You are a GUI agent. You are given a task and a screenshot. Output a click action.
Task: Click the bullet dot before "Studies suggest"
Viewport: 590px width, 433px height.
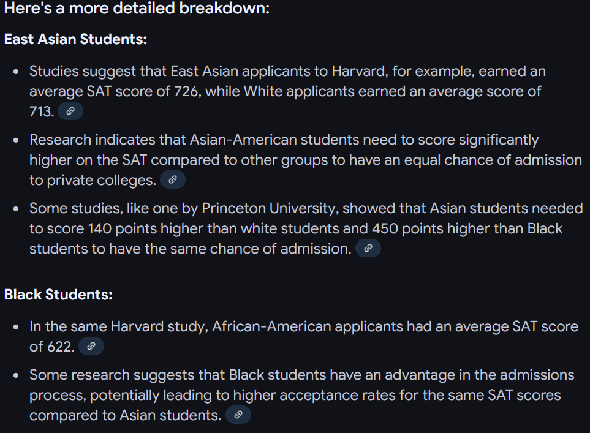coord(16,72)
